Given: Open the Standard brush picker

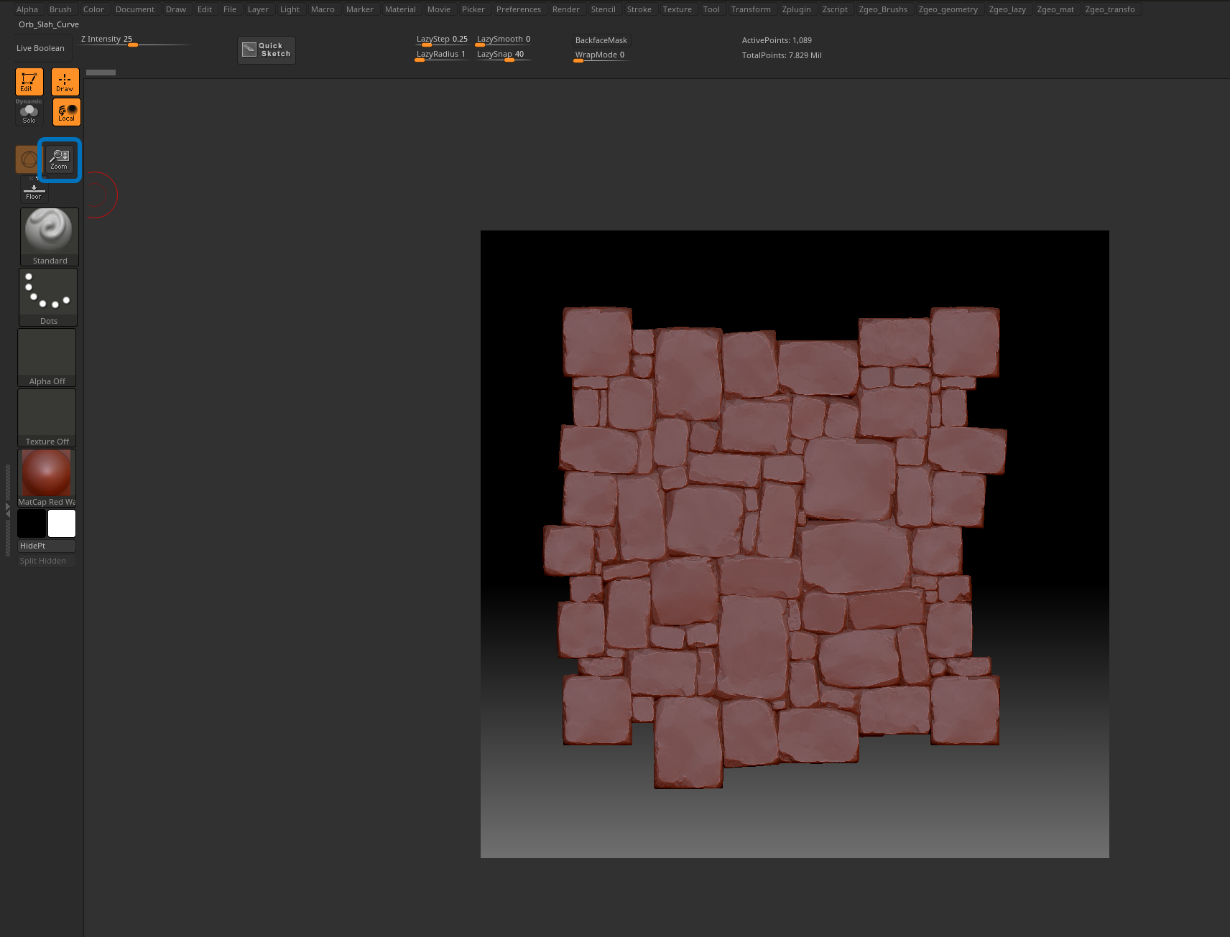Looking at the screenshot, I should [x=49, y=236].
